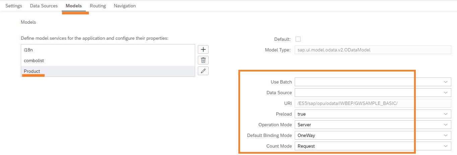The height and width of the screenshot is (155, 457).
Task: Delete the selected model via trash icon
Action: (x=203, y=60)
